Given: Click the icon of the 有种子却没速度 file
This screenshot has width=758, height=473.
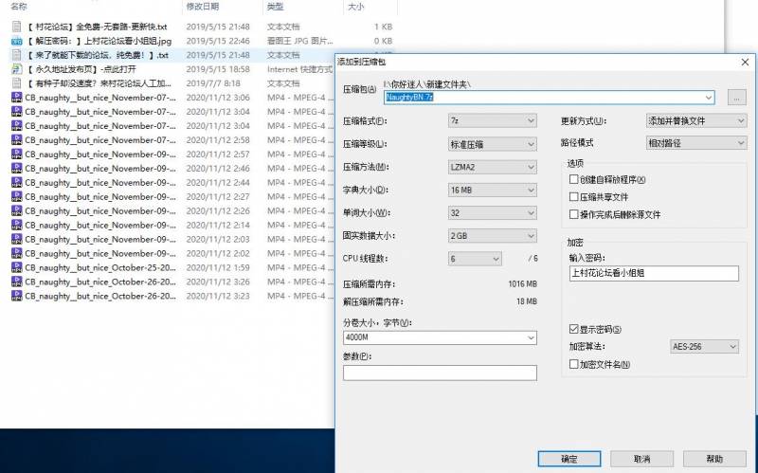Looking at the screenshot, I should pyautogui.click(x=16, y=83).
